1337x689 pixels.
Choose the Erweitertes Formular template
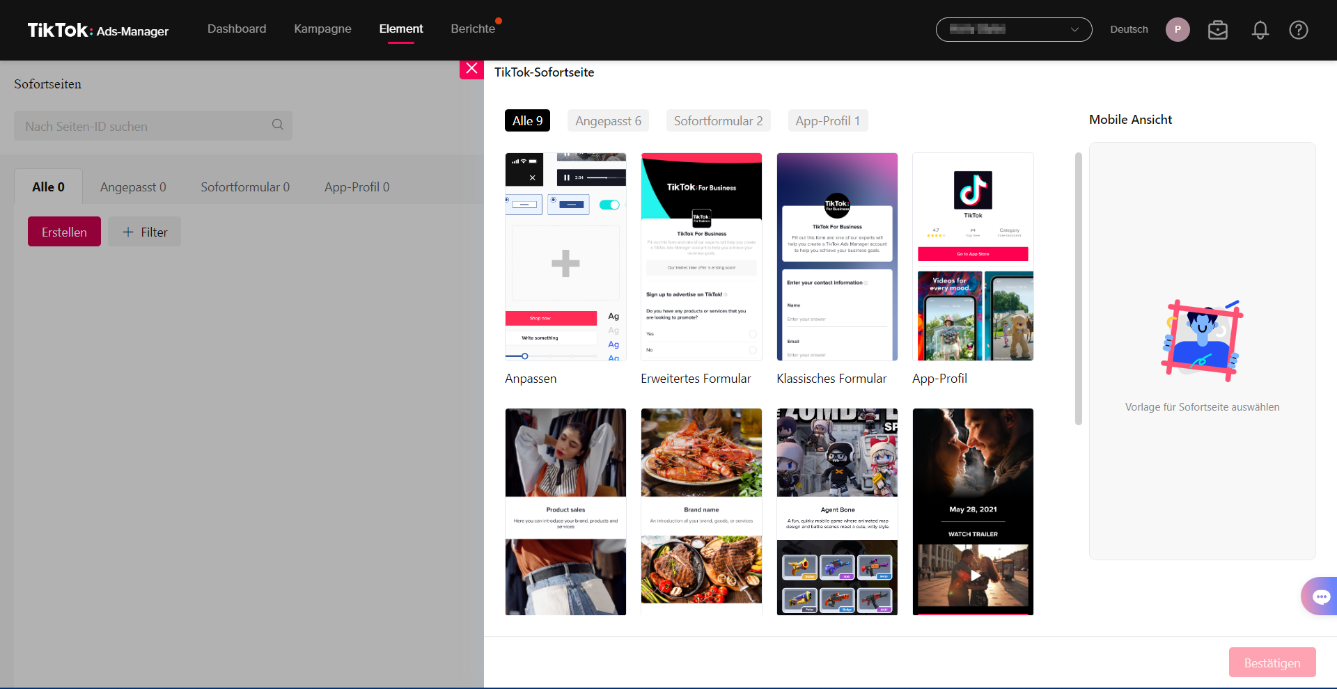pyautogui.click(x=701, y=257)
